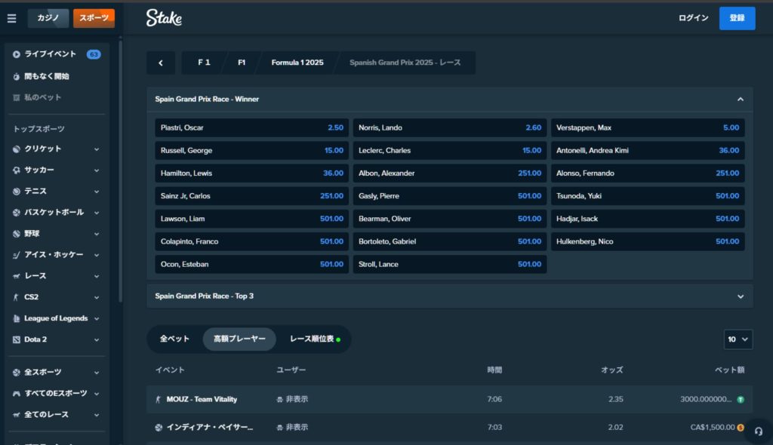Open live support headset icon
This screenshot has height=445, width=773.
(758, 431)
